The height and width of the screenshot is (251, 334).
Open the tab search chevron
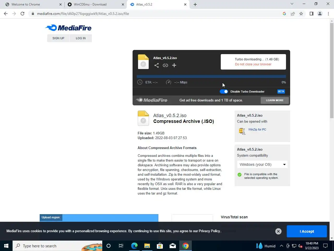tap(292, 4)
